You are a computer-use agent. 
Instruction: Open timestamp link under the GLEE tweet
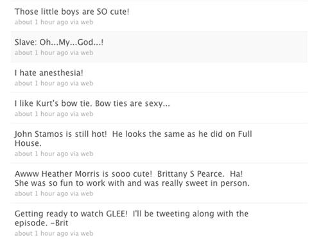pyautogui.click(x=41, y=233)
